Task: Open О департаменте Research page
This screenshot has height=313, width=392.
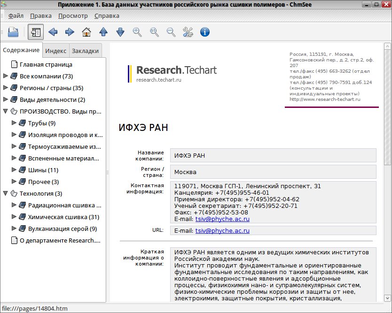Action: point(60,240)
